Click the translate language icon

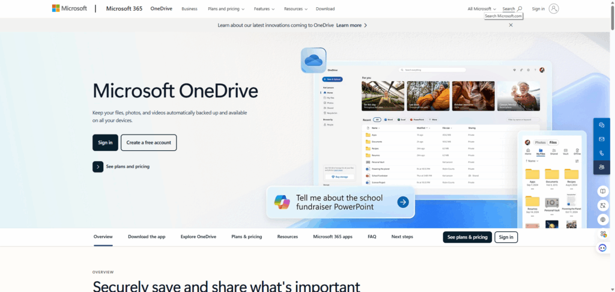(603, 205)
